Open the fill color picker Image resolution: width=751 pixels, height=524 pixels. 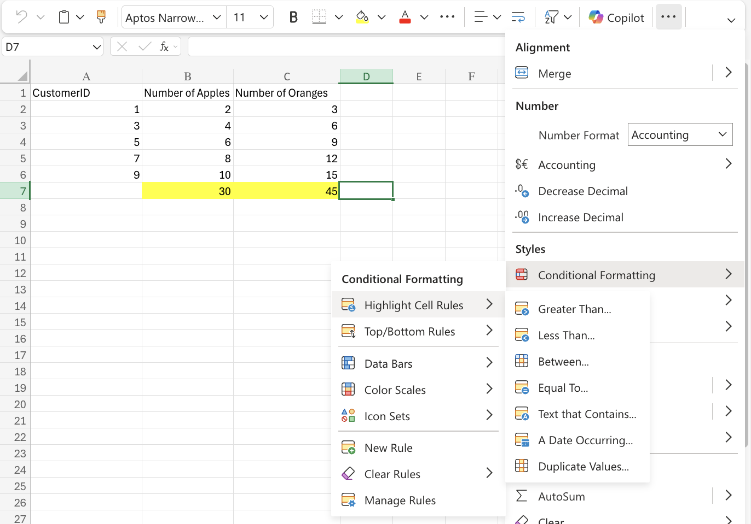point(362,17)
